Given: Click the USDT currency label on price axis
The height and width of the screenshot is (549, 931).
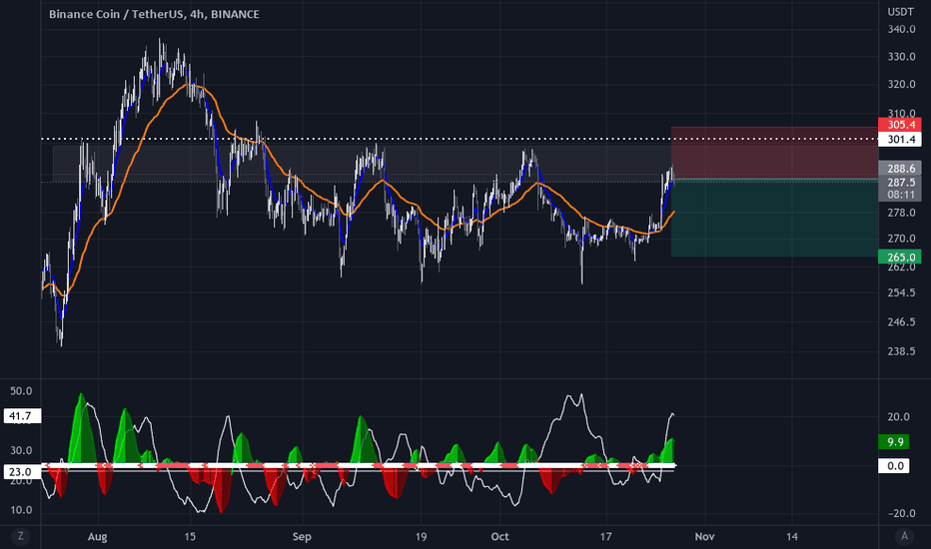Looking at the screenshot, I should click(x=900, y=11).
